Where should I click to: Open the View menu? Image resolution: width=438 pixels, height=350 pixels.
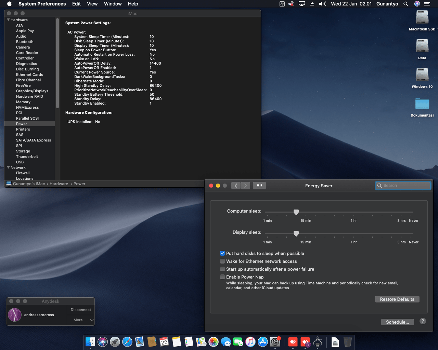tap(92, 4)
